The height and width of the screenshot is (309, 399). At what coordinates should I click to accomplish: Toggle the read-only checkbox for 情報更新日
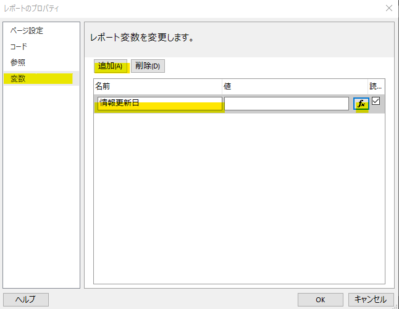376,102
